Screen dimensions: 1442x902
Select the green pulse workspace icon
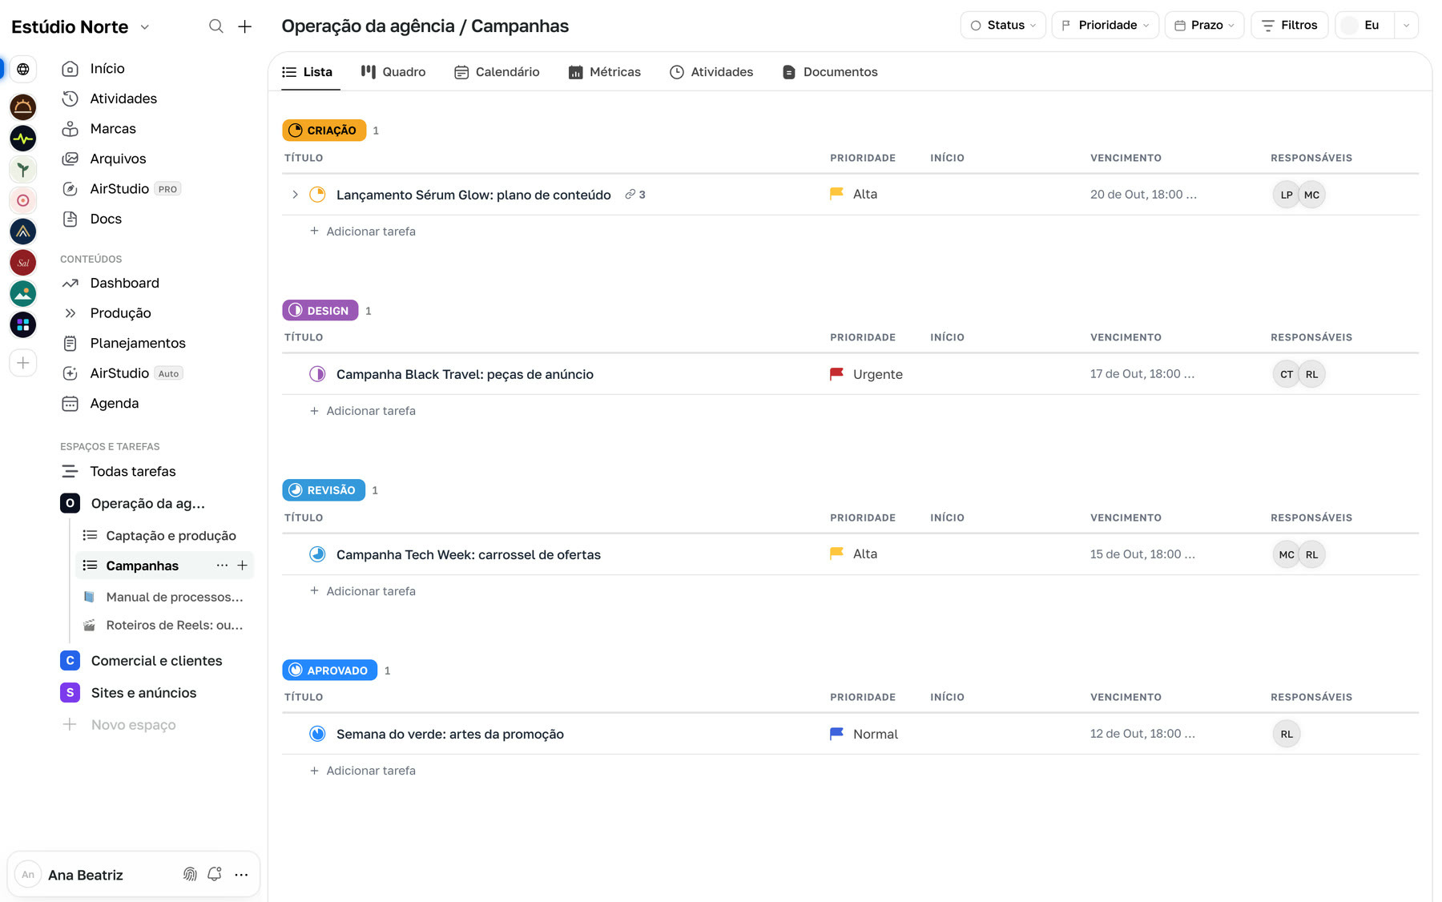coord(23,138)
